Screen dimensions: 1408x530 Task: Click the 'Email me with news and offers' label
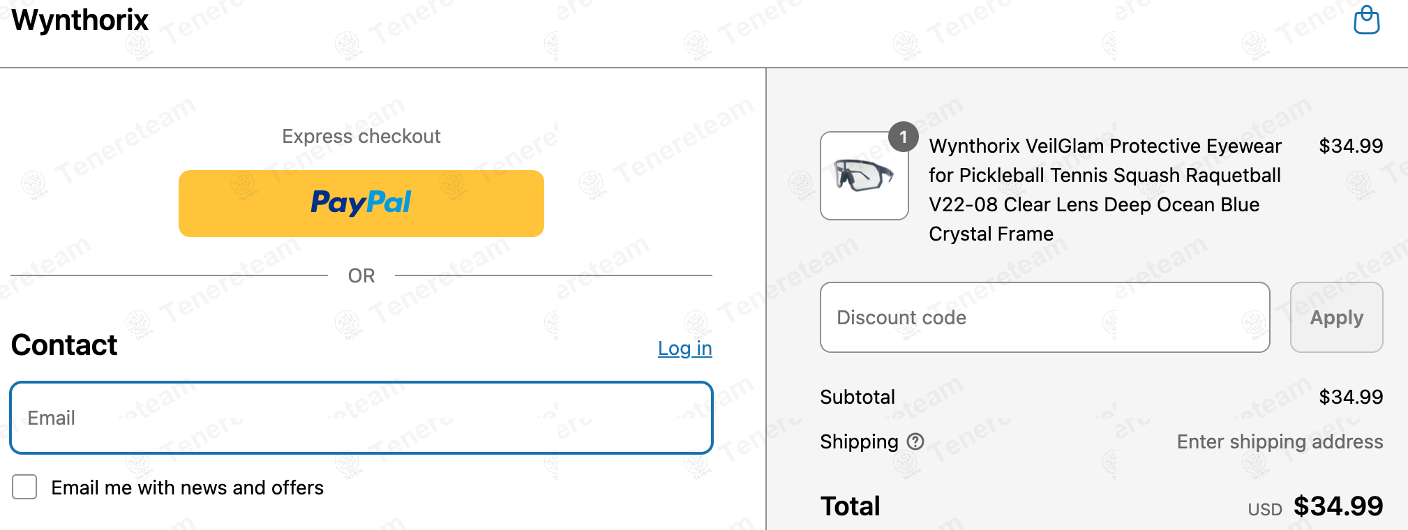(x=188, y=487)
